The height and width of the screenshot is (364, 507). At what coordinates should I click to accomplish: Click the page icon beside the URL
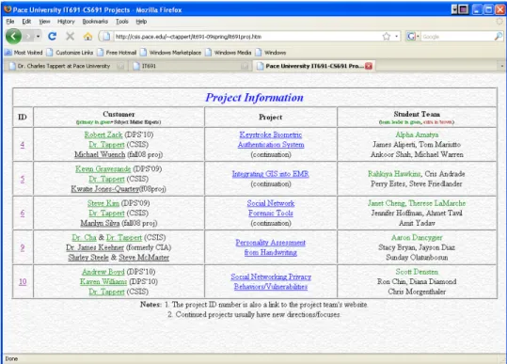click(106, 36)
